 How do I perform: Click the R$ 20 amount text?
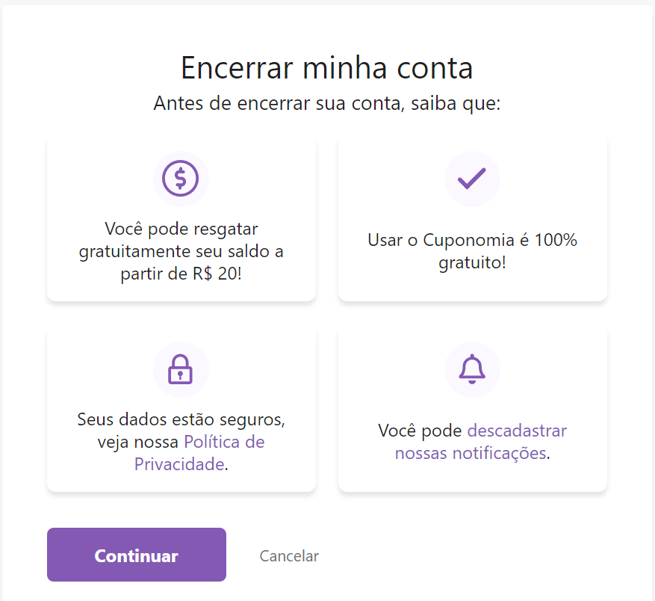tap(215, 274)
